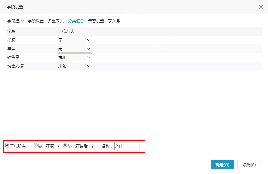Open the 字段设置 tab
This screenshot has height=174, width=268.
(x=36, y=21)
